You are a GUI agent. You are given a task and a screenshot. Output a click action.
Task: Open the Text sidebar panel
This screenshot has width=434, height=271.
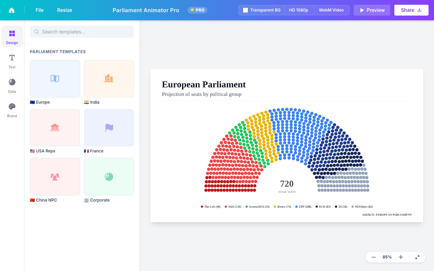(12, 61)
